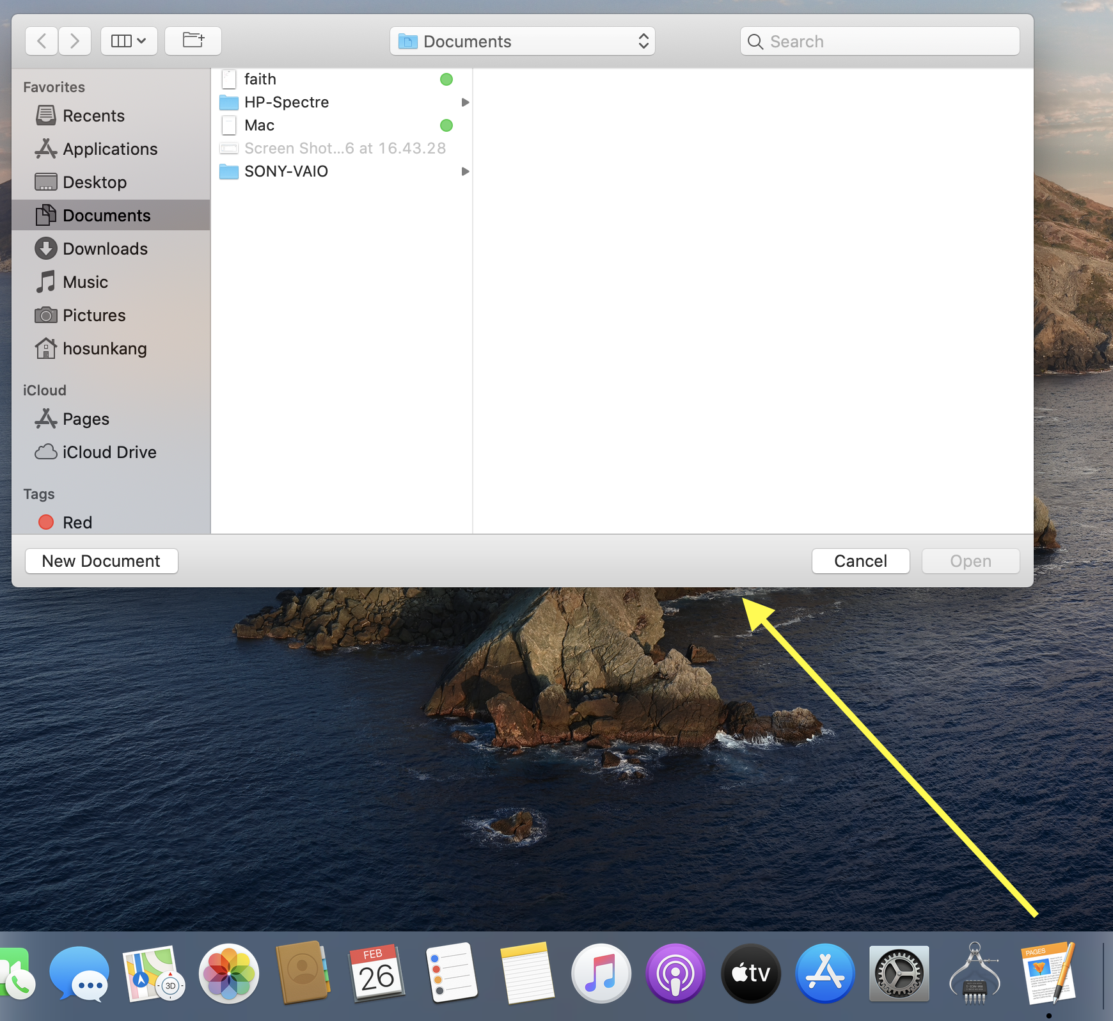This screenshot has height=1021, width=1113.
Task: Open Podcasts from the Dock
Action: 675,974
